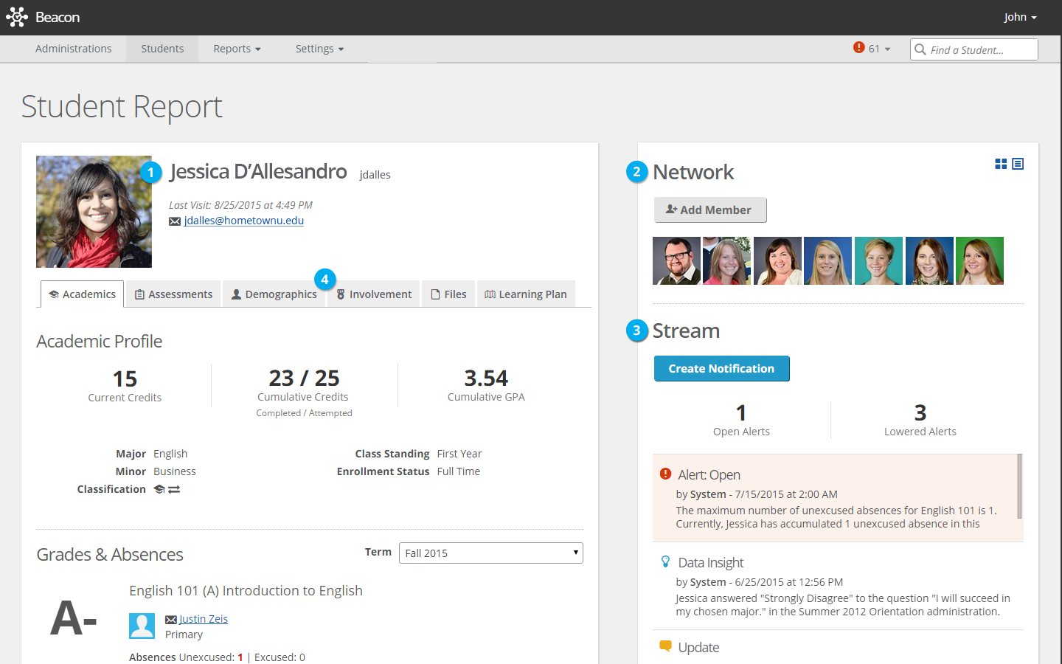Expand the Reports dropdown menu
The width and height of the screenshot is (1062, 664).
237,49
